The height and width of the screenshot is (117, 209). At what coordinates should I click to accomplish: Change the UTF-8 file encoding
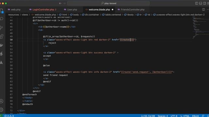tap(174, 116)
